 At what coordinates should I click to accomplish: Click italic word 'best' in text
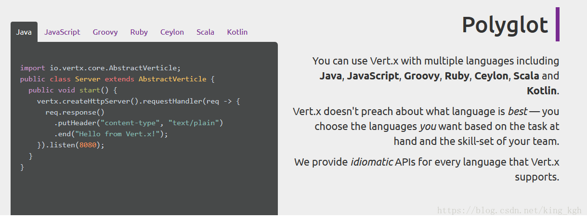coord(517,112)
